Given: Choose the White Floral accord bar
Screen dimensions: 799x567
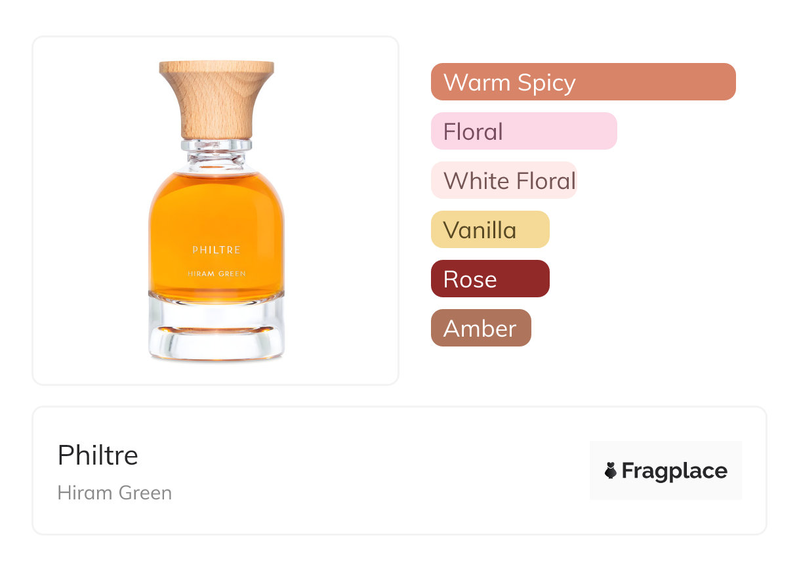Looking at the screenshot, I should (x=503, y=180).
